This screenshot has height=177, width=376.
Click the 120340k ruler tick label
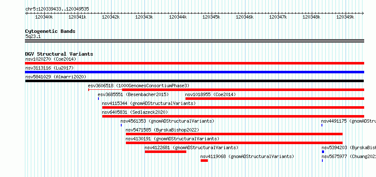[44, 17]
